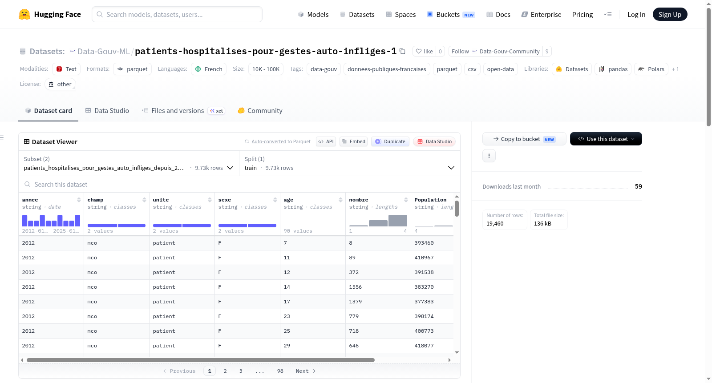Open Enterprise in the top navigation

coord(541,15)
